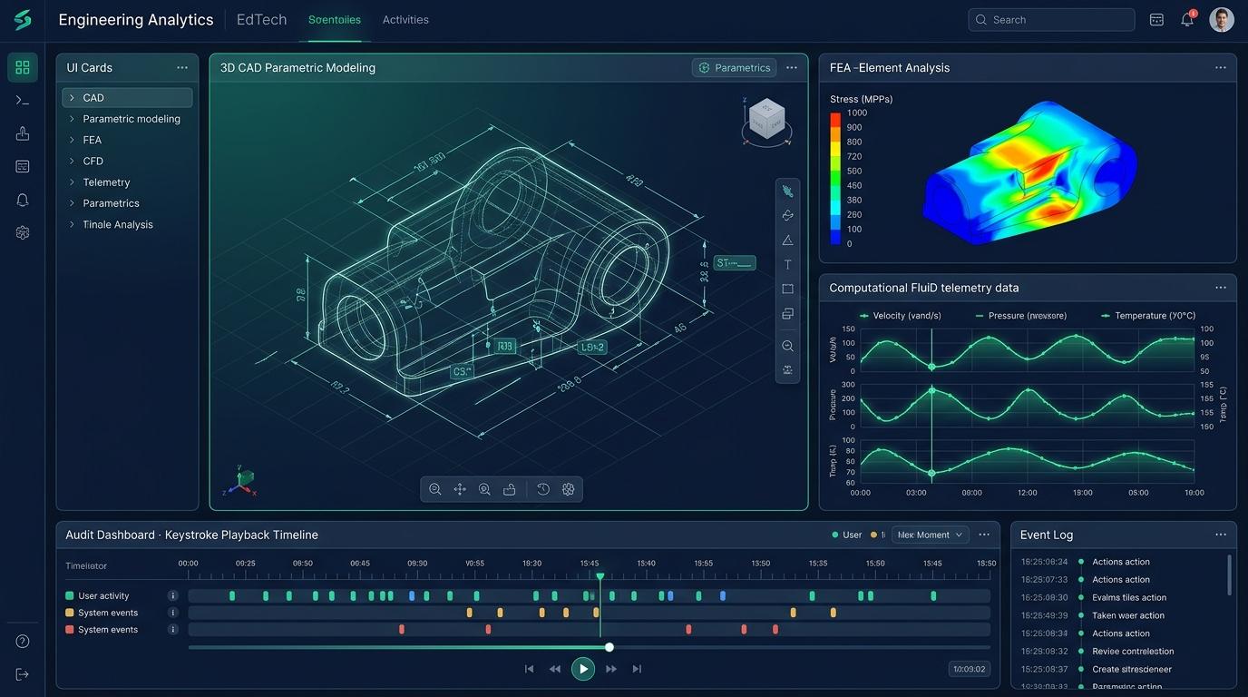Viewport: 1248px width, 697px height.
Task: Click the upload icon in the left sidebar
Action: click(x=23, y=133)
